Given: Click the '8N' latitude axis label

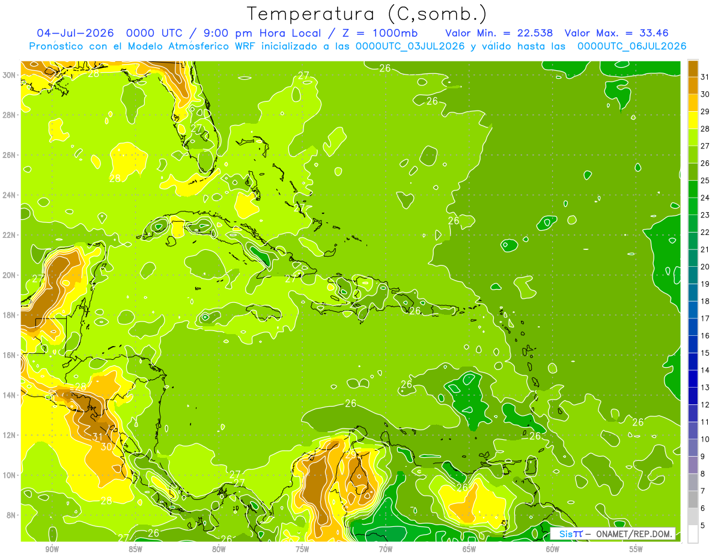Looking at the screenshot, I should tap(11, 515).
